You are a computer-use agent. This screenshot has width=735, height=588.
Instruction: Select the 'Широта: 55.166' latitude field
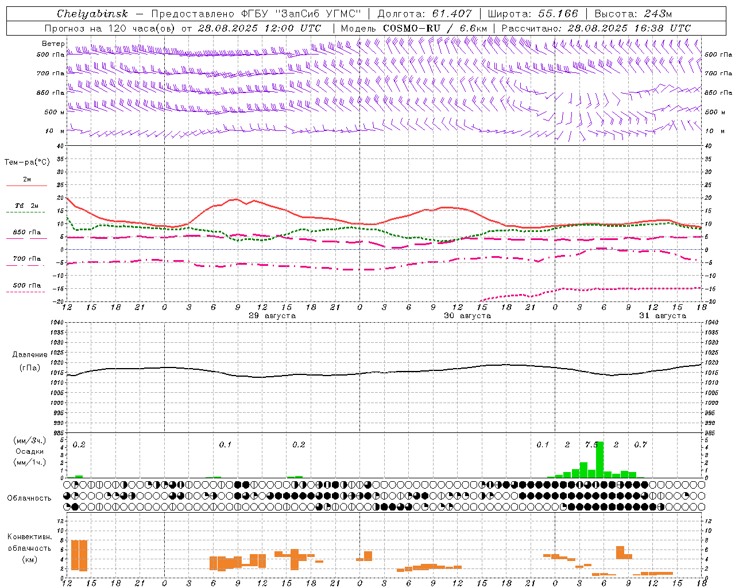coord(532,14)
